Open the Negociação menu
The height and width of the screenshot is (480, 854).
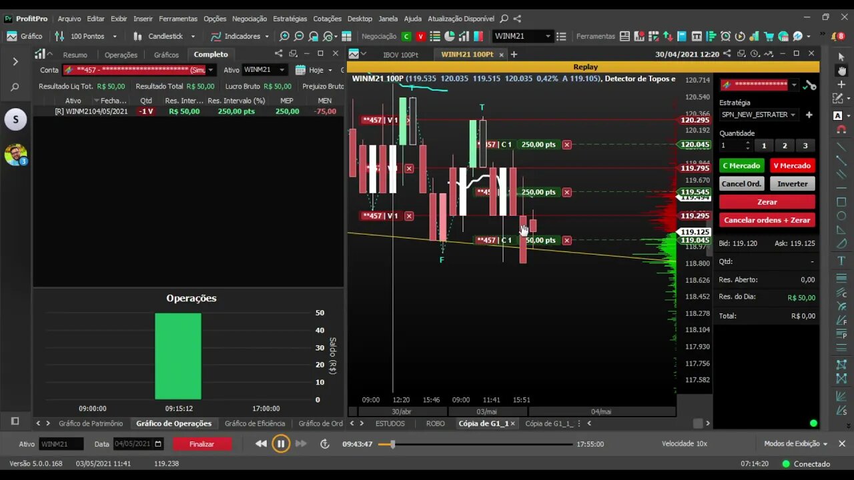pos(250,19)
